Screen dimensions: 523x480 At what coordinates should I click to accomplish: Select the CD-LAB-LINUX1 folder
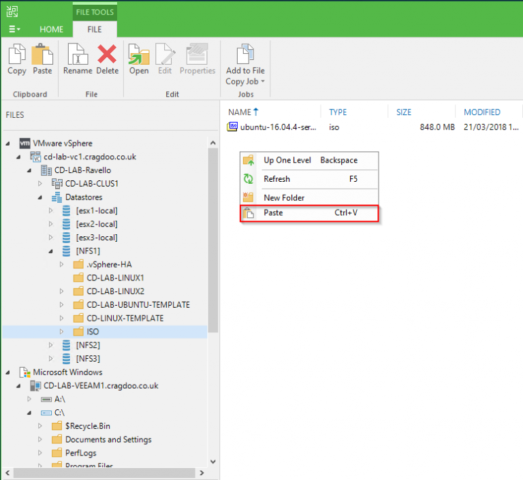[114, 278]
